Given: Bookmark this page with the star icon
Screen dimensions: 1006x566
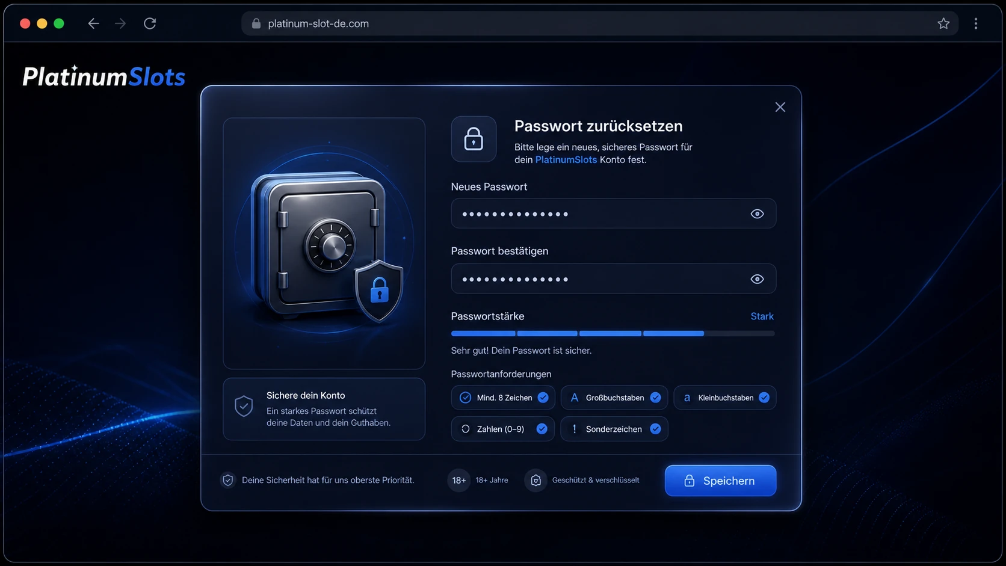Looking at the screenshot, I should tap(943, 23).
